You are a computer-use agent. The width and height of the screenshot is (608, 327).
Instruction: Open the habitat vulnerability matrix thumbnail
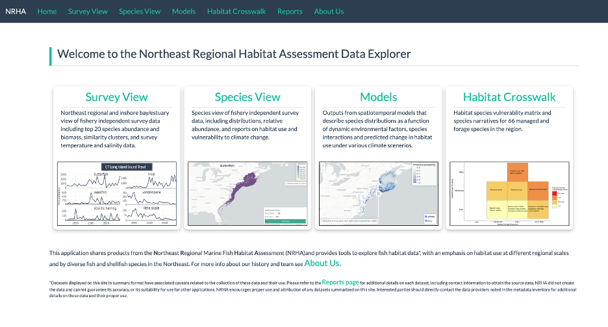pyautogui.click(x=509, y=193)
